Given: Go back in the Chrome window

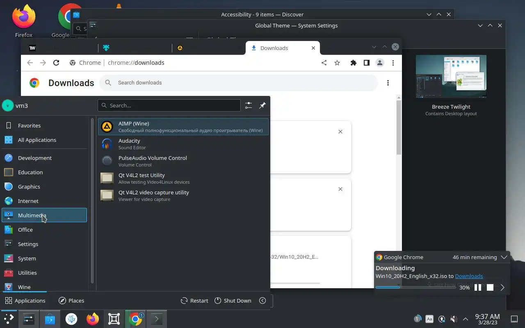Looking at the screenshot, I should pyautogui.click(x=30, y=63).
